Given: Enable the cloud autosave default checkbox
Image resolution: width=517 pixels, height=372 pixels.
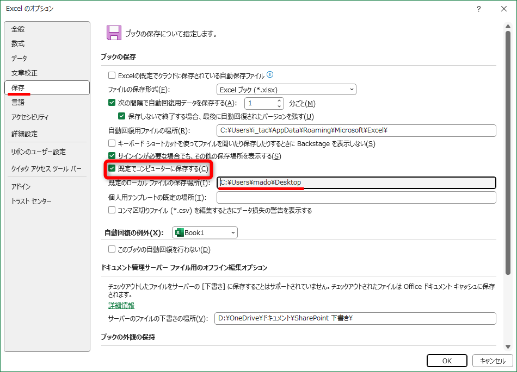Looking at the screenshot, I should pos(112,74).
